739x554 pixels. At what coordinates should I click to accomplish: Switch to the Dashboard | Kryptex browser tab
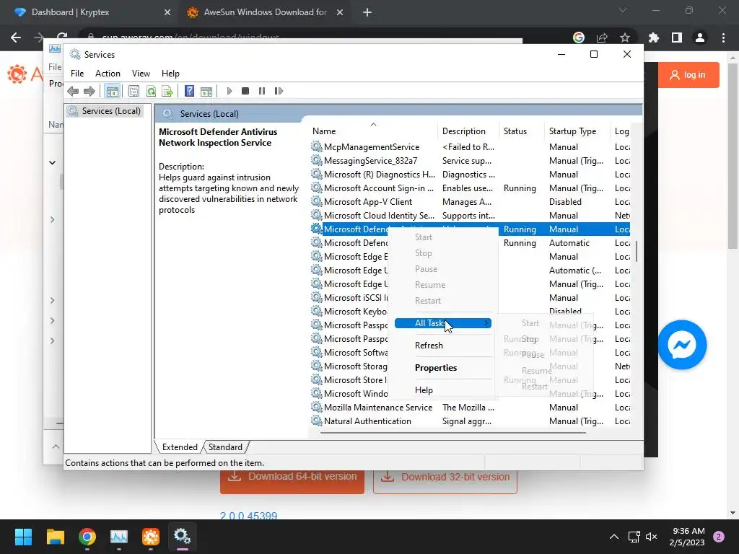[92, 12]
